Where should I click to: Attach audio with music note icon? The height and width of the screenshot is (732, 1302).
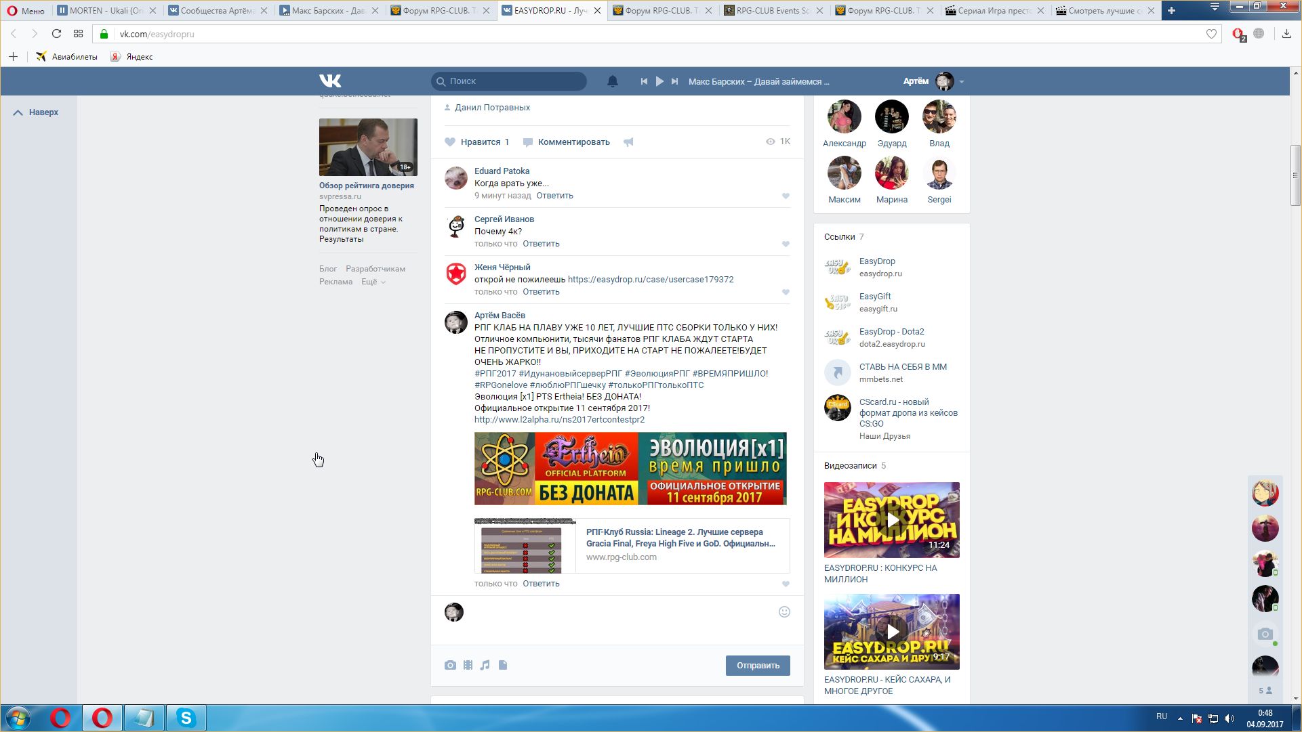(x=485, y=666)
